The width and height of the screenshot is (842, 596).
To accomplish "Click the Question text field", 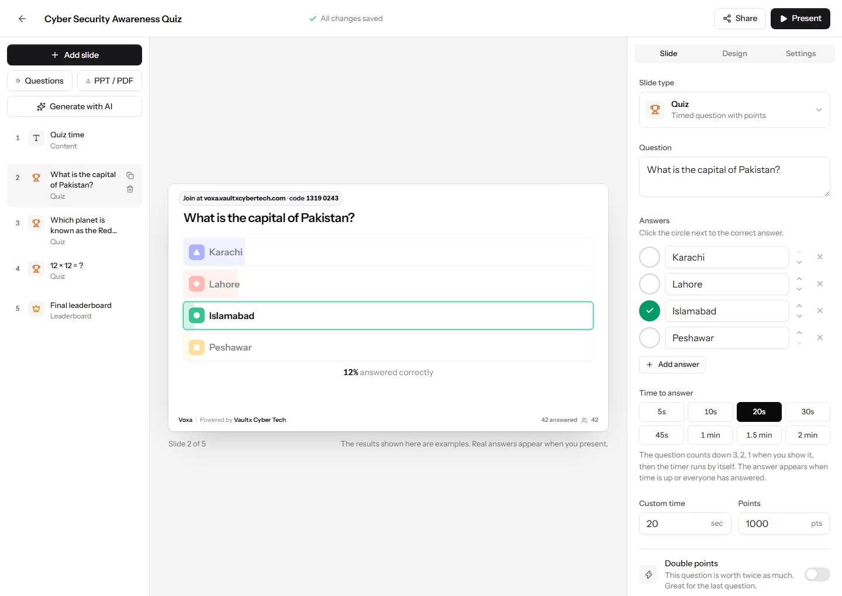I will [x=734, y=176].
